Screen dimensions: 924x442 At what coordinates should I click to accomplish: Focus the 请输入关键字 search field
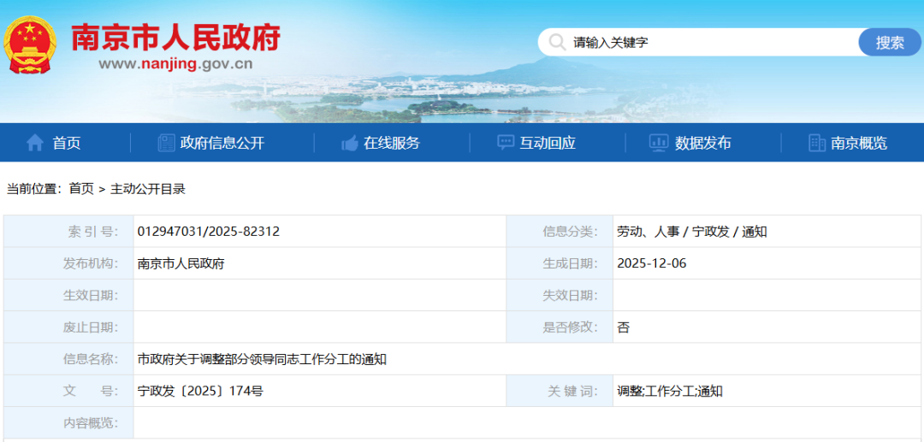710,42
